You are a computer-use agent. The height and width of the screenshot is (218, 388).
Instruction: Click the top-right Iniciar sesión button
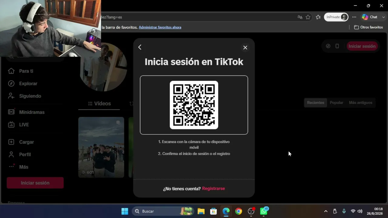[x=362, y=46]
